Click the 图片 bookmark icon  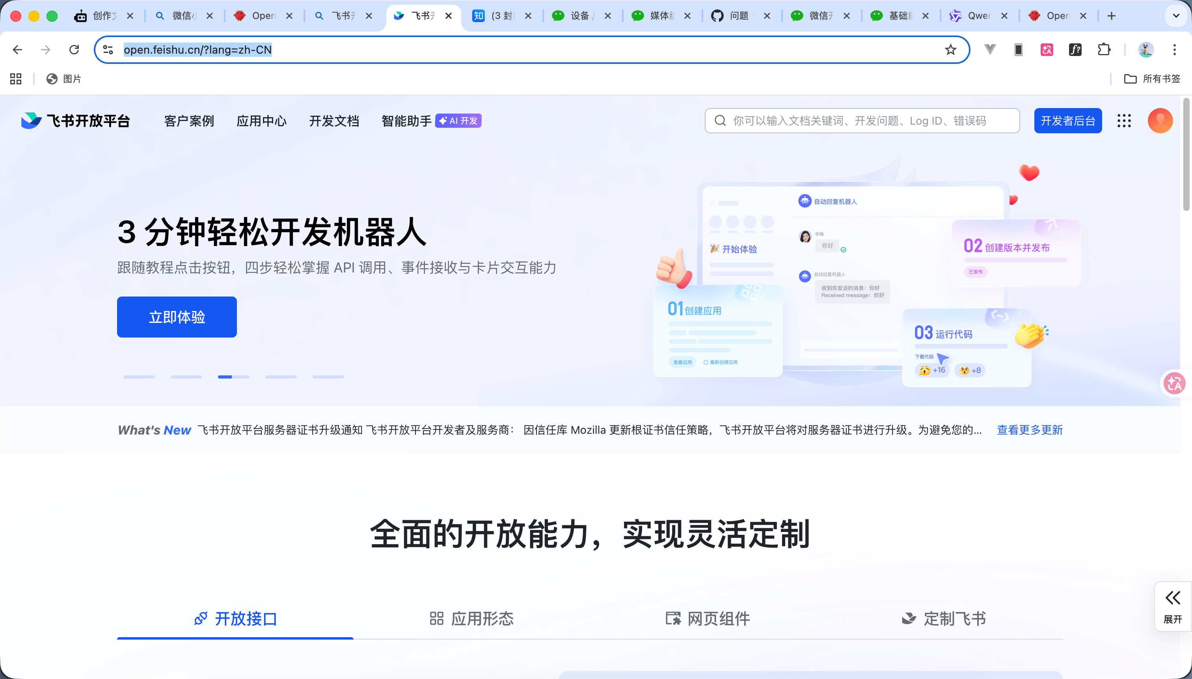[52, 79]
